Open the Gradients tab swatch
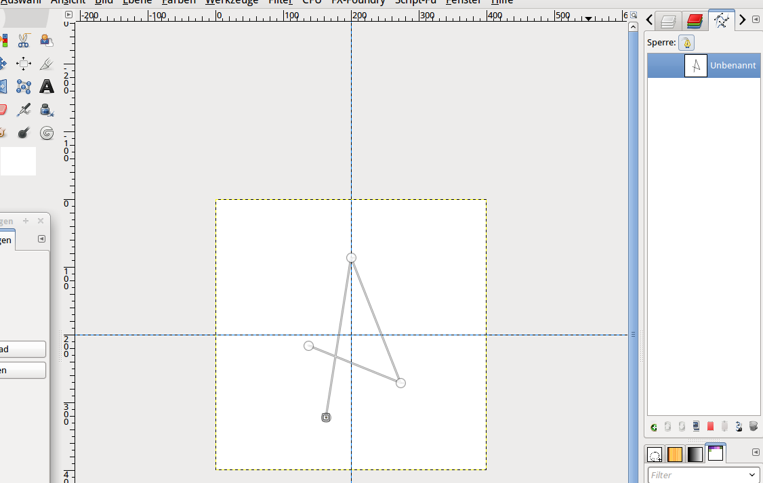 [695, 455]
